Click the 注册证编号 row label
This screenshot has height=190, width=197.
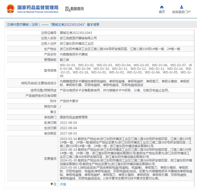[49, 33]
